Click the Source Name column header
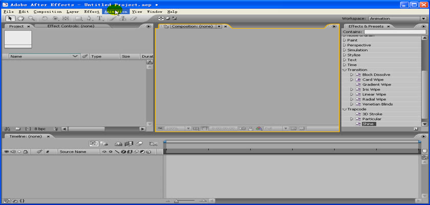Image resolution: width=430 pixels, height=205 pixels. [78, 152]
